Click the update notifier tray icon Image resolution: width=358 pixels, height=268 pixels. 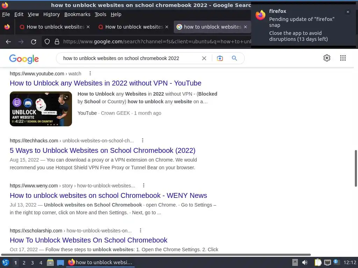[x=336, y=262]
